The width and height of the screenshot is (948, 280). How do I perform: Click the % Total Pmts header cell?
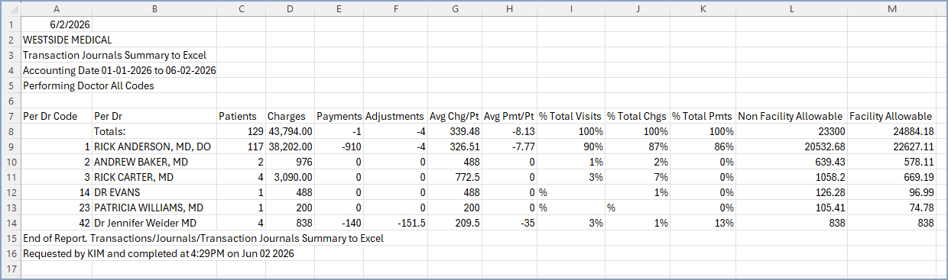(x=703, y=116)
